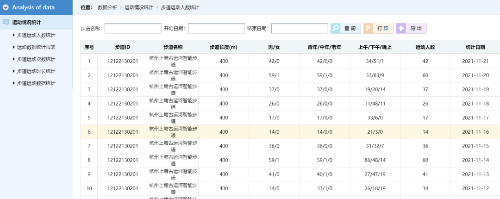This screenshot has width=500, height=199.
Task: Click the time-of-day cell 33/6/0
Action: click(x=375, y=118)
